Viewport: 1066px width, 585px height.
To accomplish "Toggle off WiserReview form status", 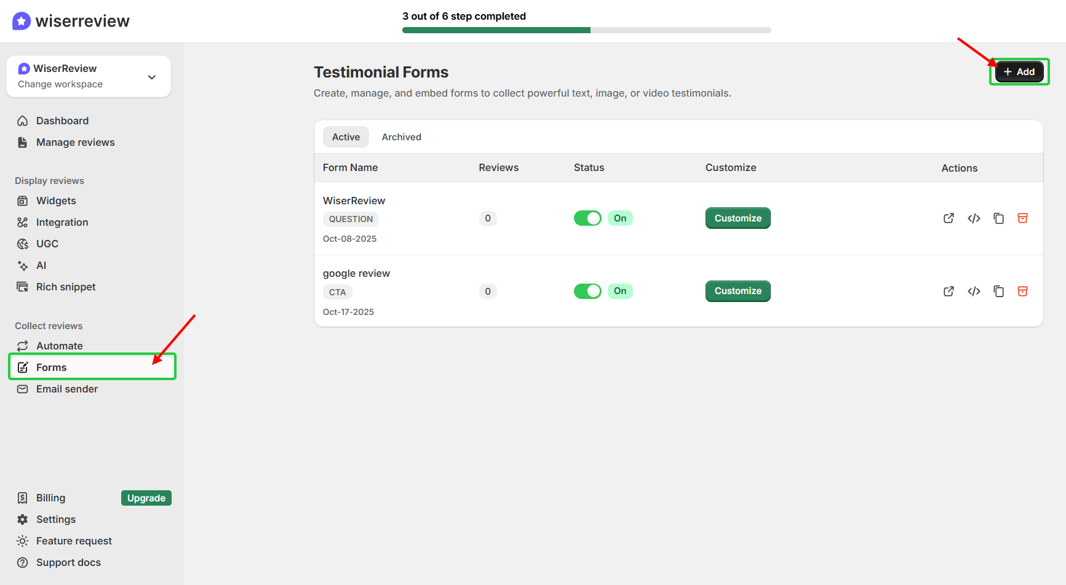I will 587,218.
